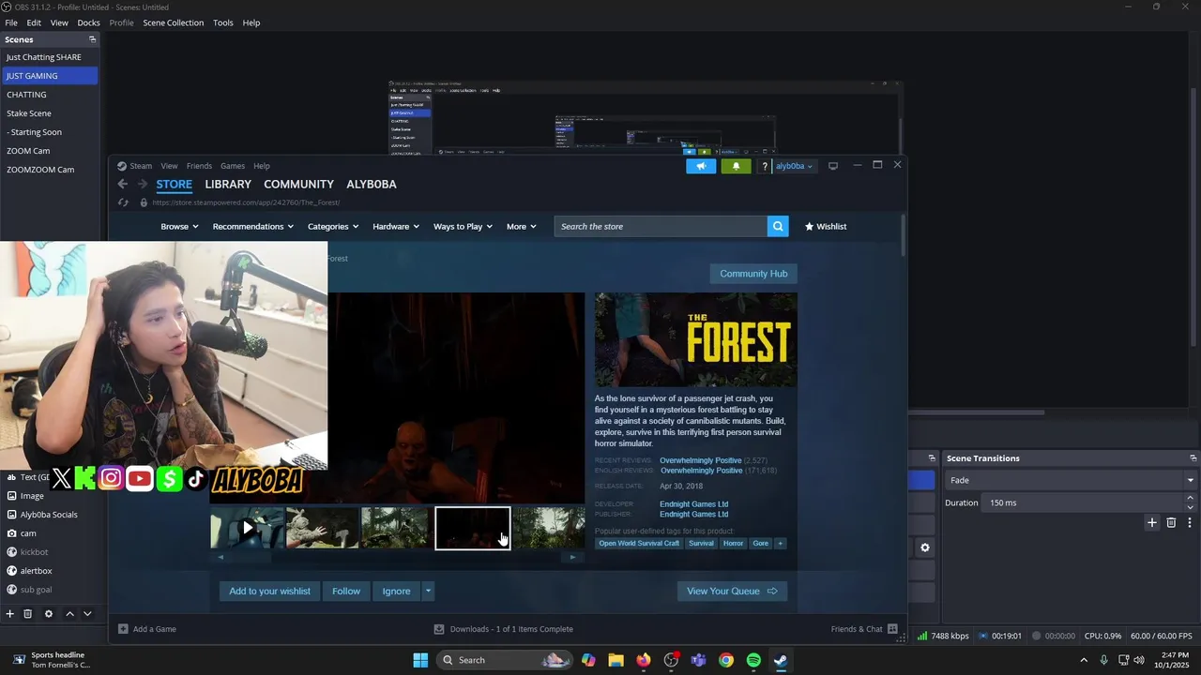Pop out the Scenes dock with its float icon
Screen dimensions: 1201x675
click(x=92, y=39)
